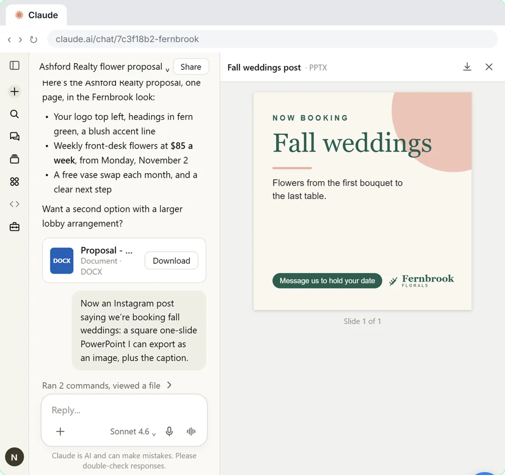Open the projects stack icon

[x=14, y=159]
